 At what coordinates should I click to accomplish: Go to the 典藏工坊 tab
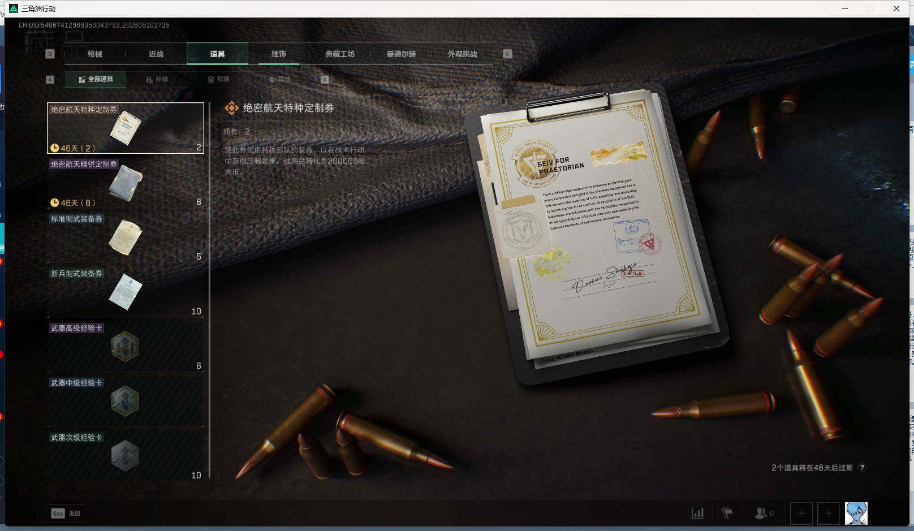(x=340, y=54)
